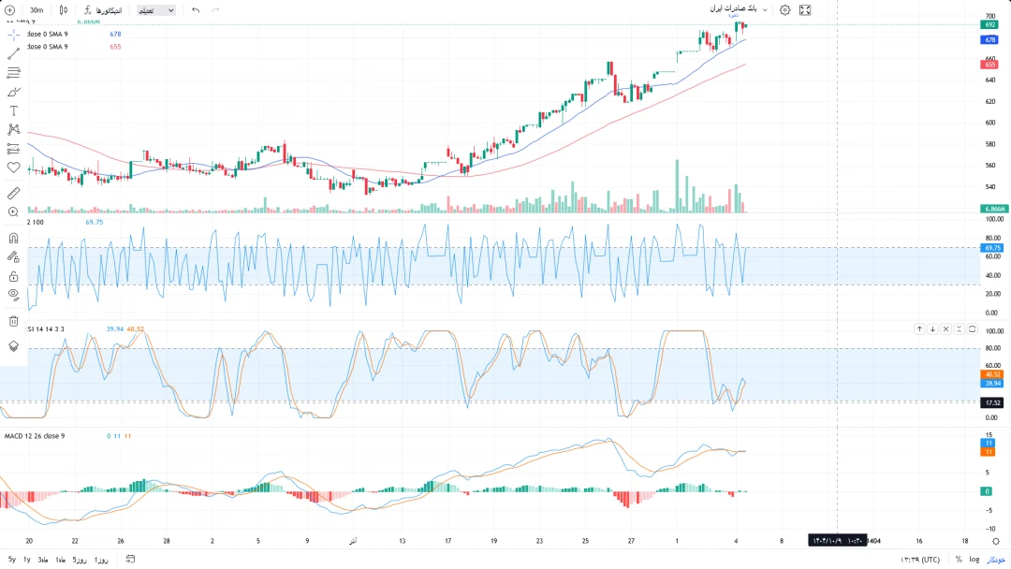Image resolution: width=1011 pixels, height=569 pixels.
Task: Select the trend line drawing tool
Action: [13, 53]
